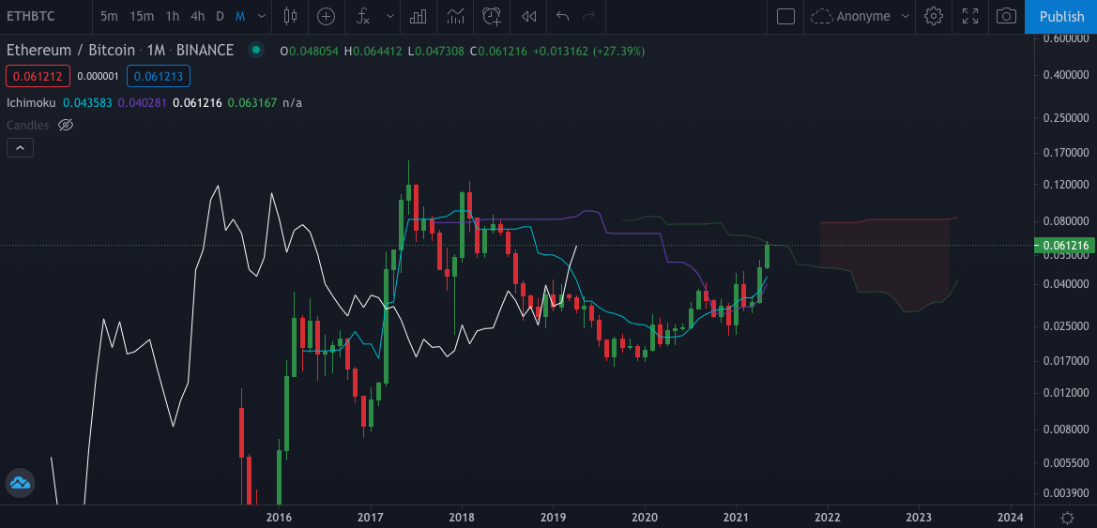
Task: Click the green 0.061216 price label
Action: click(x=1065, y=246)
